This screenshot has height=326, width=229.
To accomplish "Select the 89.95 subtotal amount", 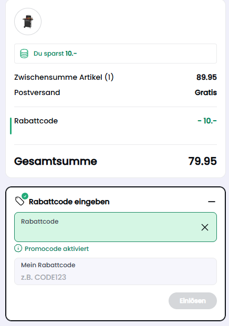I will (x=206, y=77).
